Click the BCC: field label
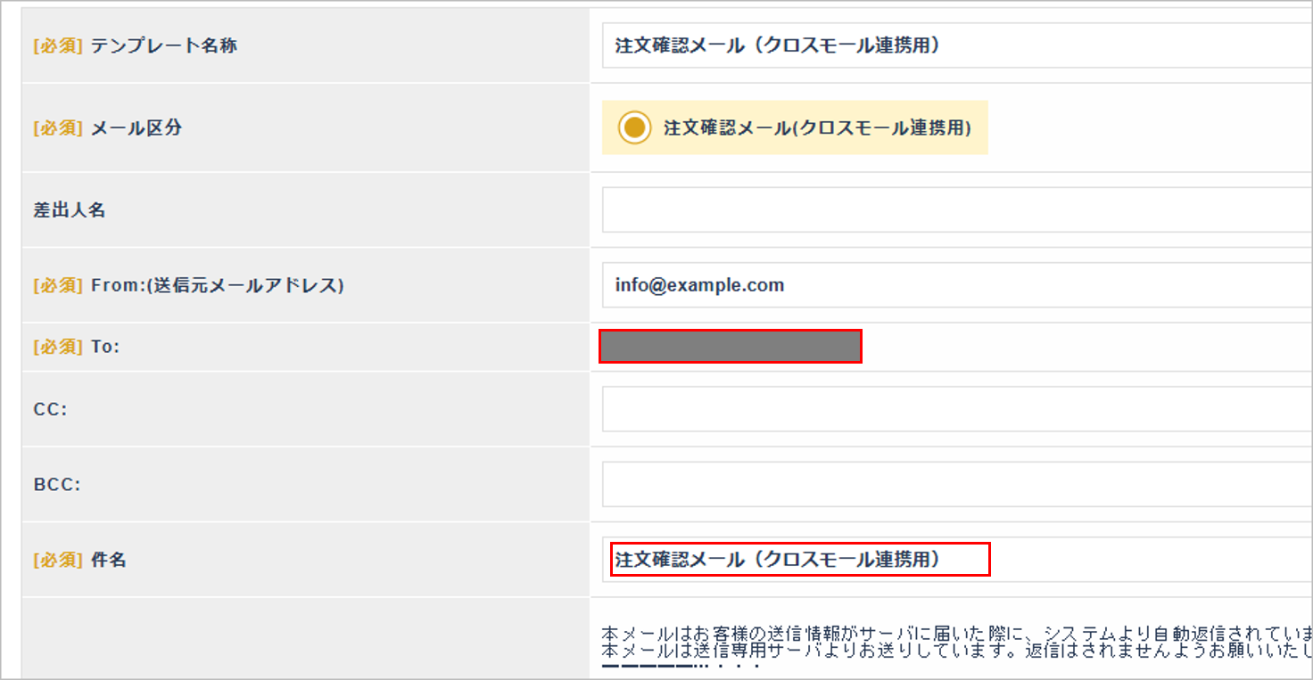1313x680 pixels. pyautogui.click(x=57, y=484)
